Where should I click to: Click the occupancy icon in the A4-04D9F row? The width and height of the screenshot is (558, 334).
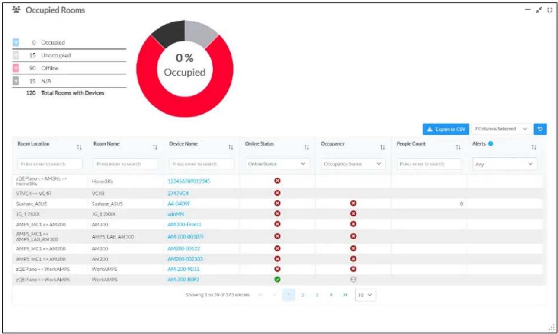click(x=353, y=203)
